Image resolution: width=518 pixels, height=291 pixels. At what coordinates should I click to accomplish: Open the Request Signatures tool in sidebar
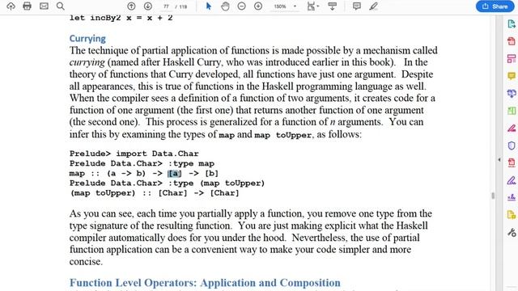coord(511,197)
